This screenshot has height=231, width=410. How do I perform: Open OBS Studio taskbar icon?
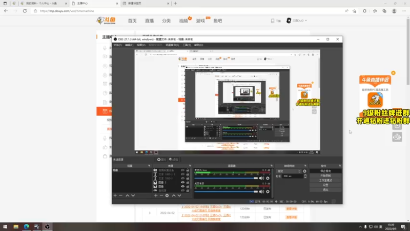[47, 226]
